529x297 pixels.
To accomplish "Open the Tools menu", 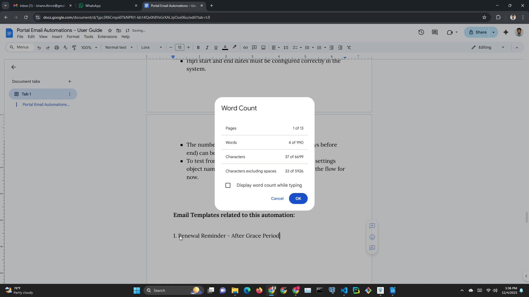I will (88, 37).
